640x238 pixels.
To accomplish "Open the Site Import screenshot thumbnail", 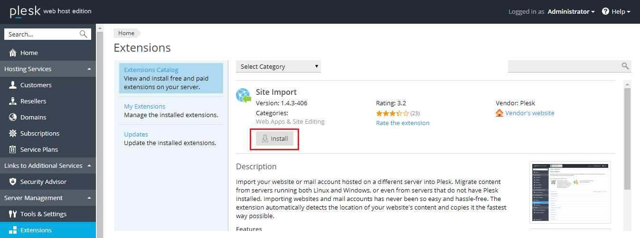I will (570, 192).
